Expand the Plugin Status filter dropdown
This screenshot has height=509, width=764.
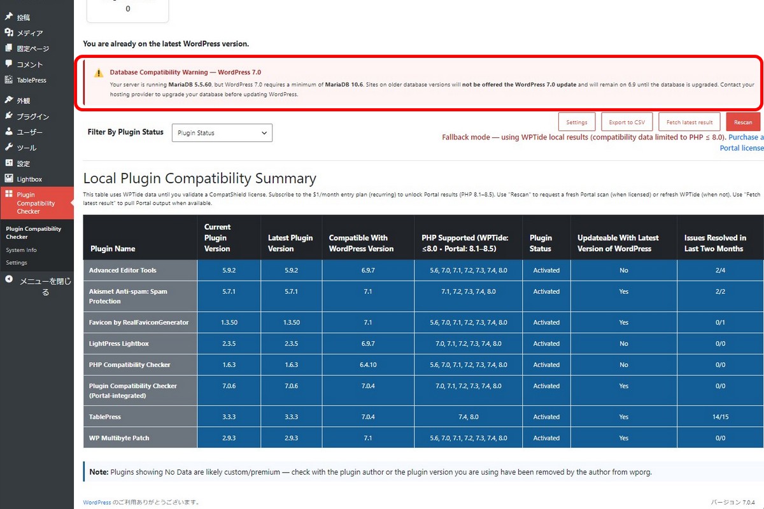pyautogui.click(x=222, y=133)
